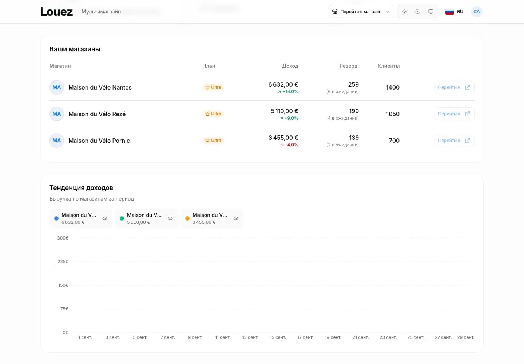Click the Ultra plan badge for Maison du Vélo Pornic
Screen dimensions: 524x364
click(x=213, y=141)
